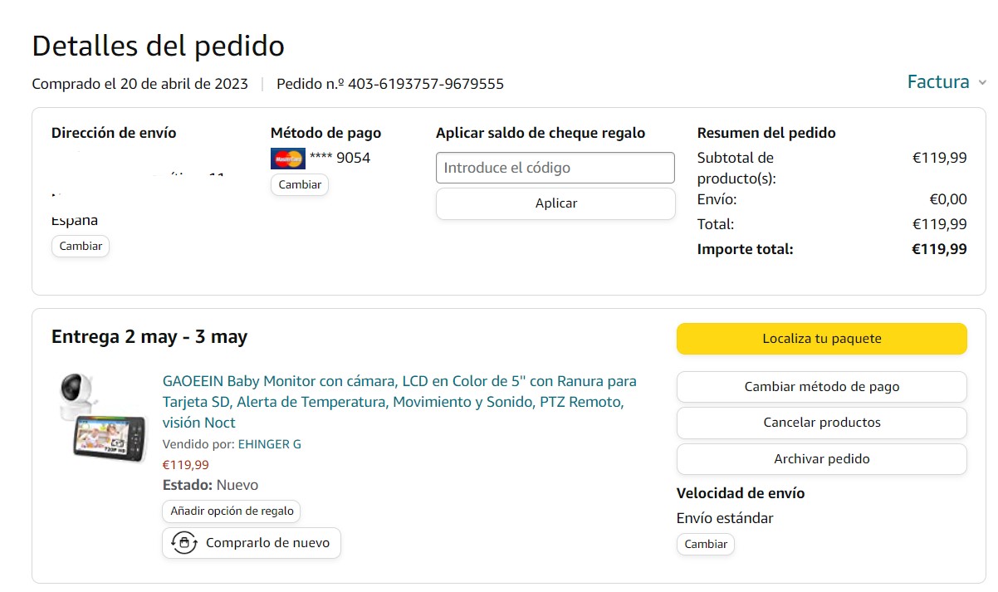Click Localiza tu paquete yellow button
Screen dimensions: 998x592
821,339
